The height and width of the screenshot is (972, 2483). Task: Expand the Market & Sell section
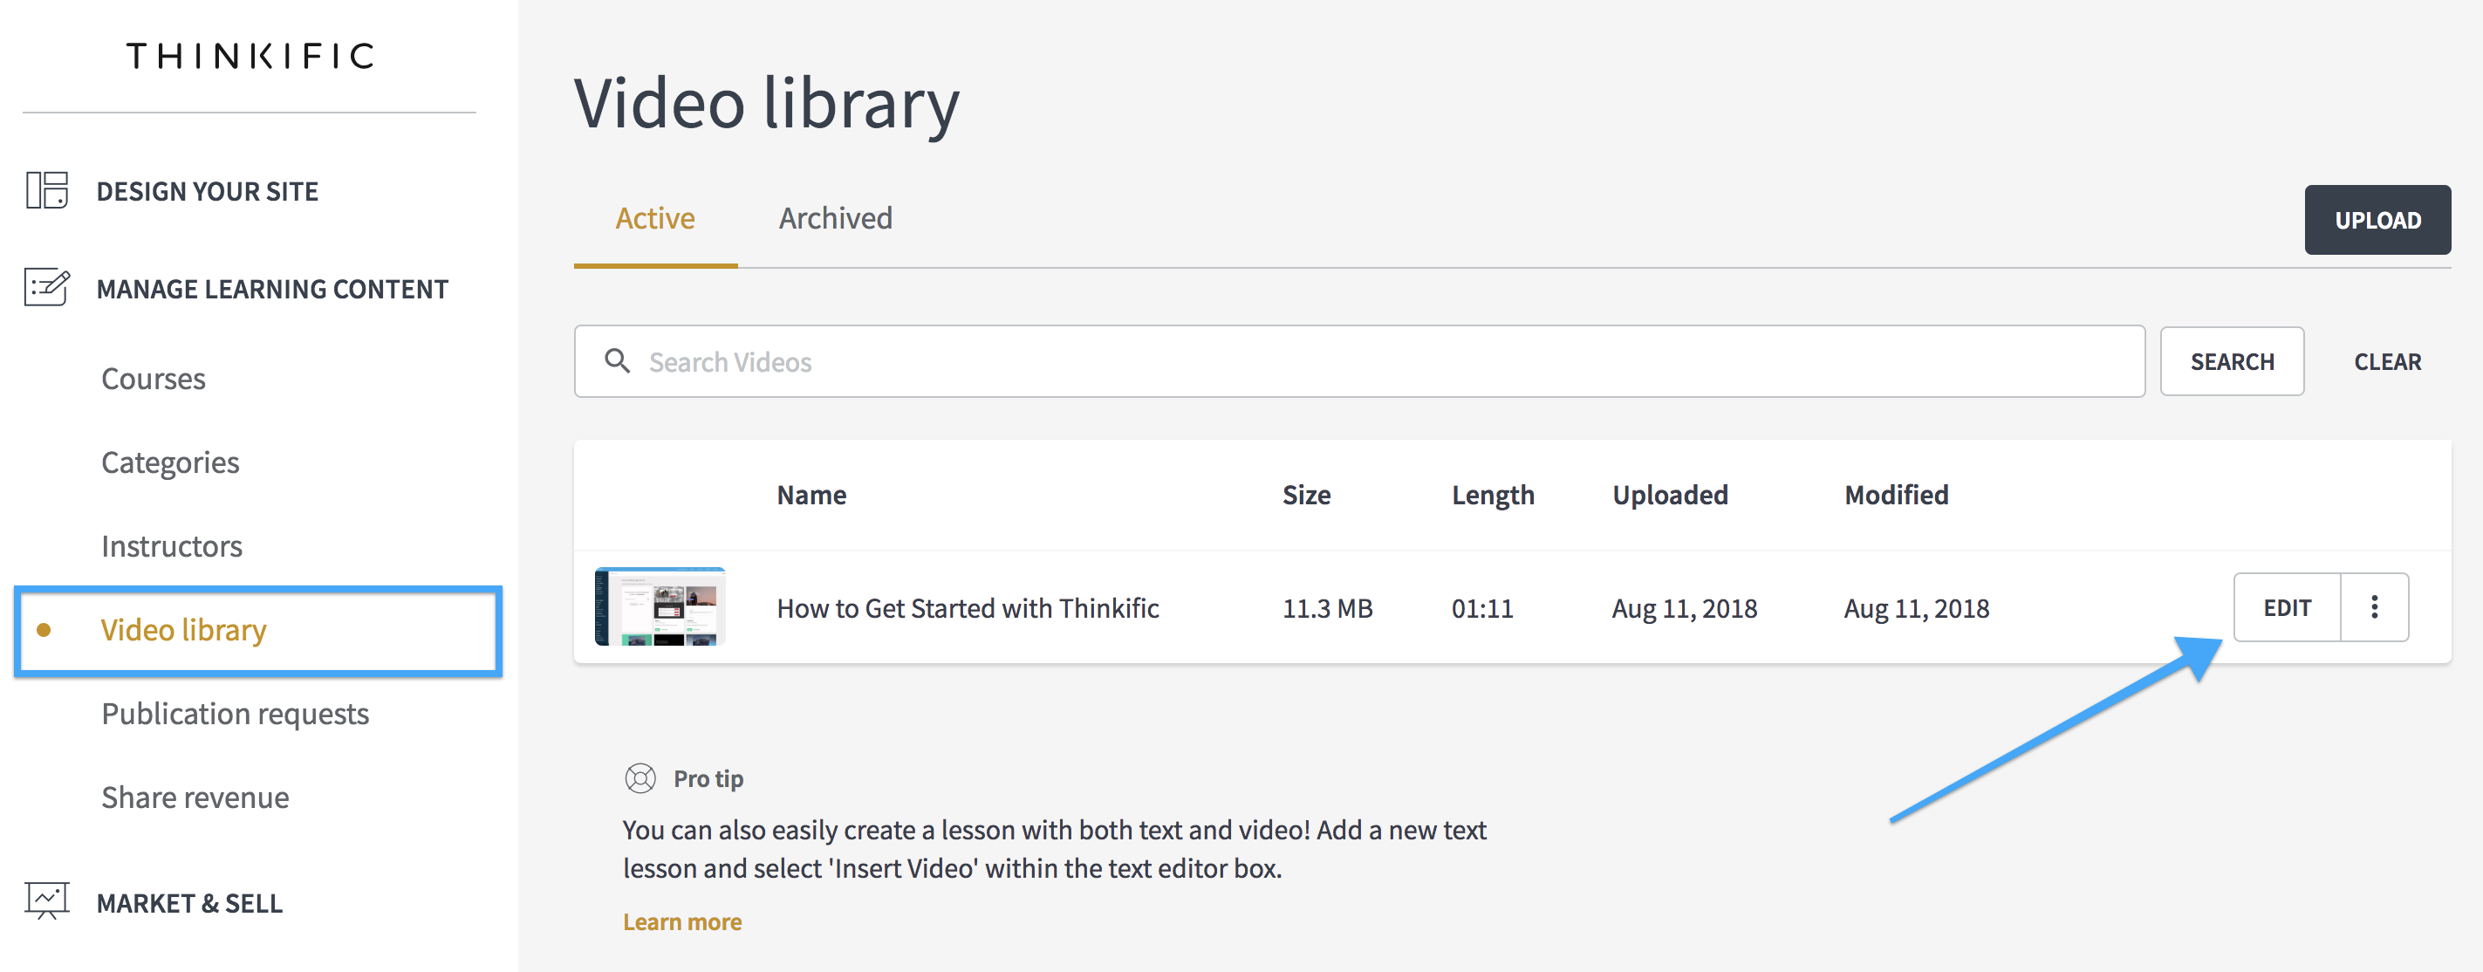click(x=189, y=904)
